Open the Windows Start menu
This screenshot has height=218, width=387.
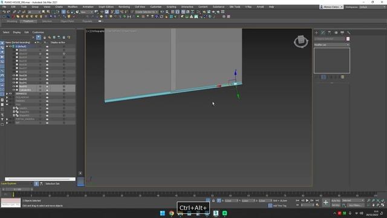163,213
